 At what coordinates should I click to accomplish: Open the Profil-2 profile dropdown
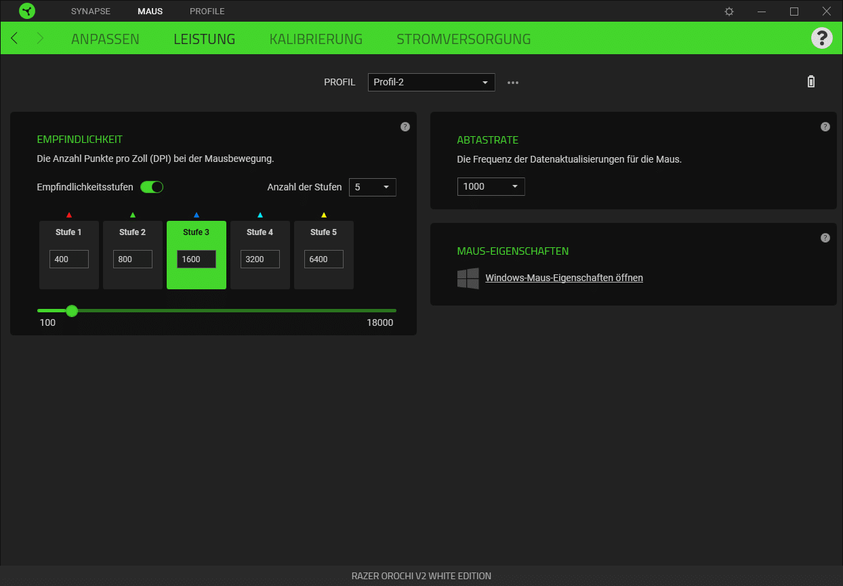click(431, 83)
